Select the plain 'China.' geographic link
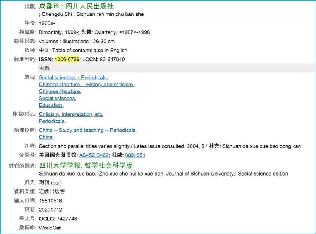This screenshot has height=234, width=316. coord(46,137)
